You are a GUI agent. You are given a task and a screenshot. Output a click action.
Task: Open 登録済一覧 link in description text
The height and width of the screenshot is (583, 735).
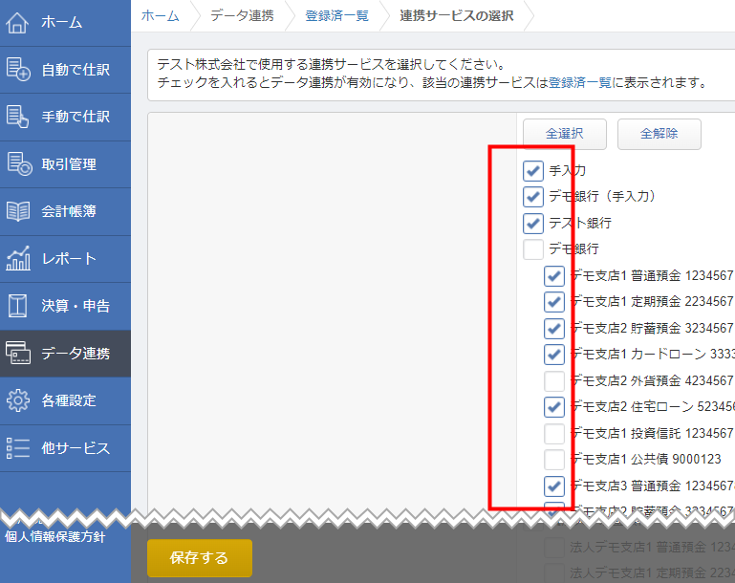coord(580,83)
